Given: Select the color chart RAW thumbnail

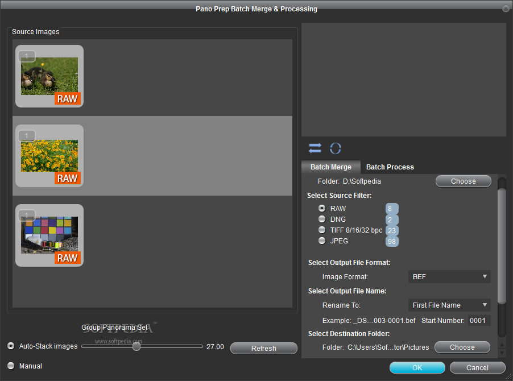Looking at the screenshot, I should click(x=49, y=235).
